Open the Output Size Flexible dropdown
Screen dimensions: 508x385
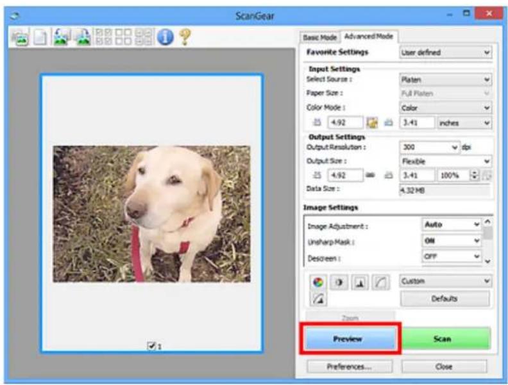coord(446,161)
